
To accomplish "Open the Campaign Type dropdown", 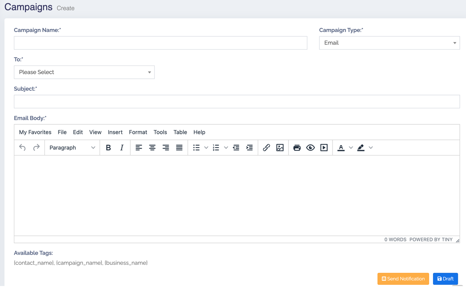I will [389, 43].
